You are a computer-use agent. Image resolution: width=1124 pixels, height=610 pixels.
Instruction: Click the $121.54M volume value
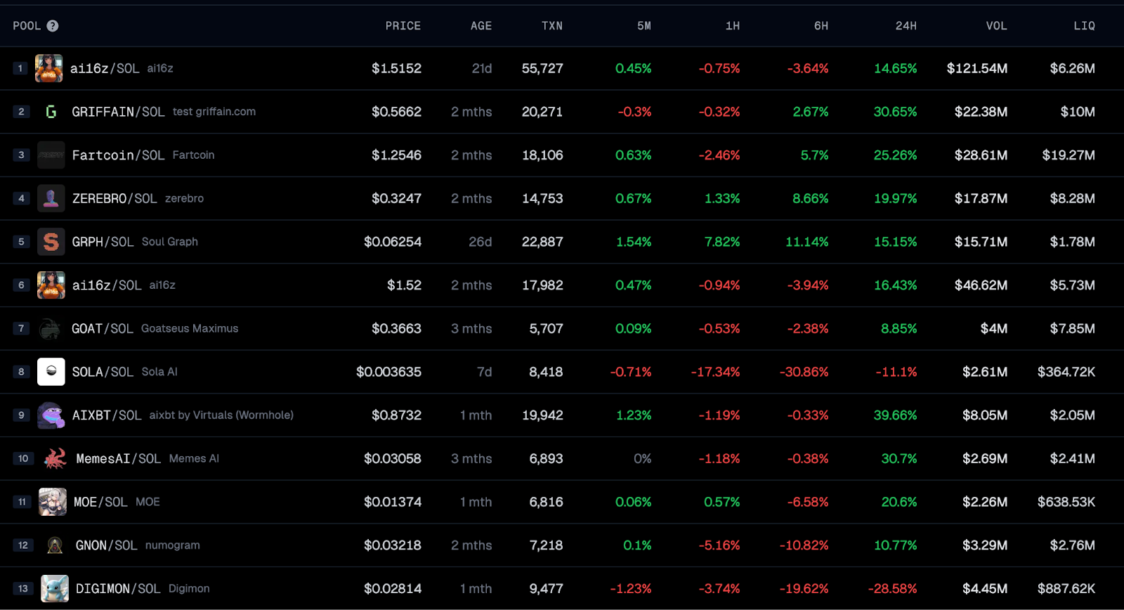tap(976, 68)
